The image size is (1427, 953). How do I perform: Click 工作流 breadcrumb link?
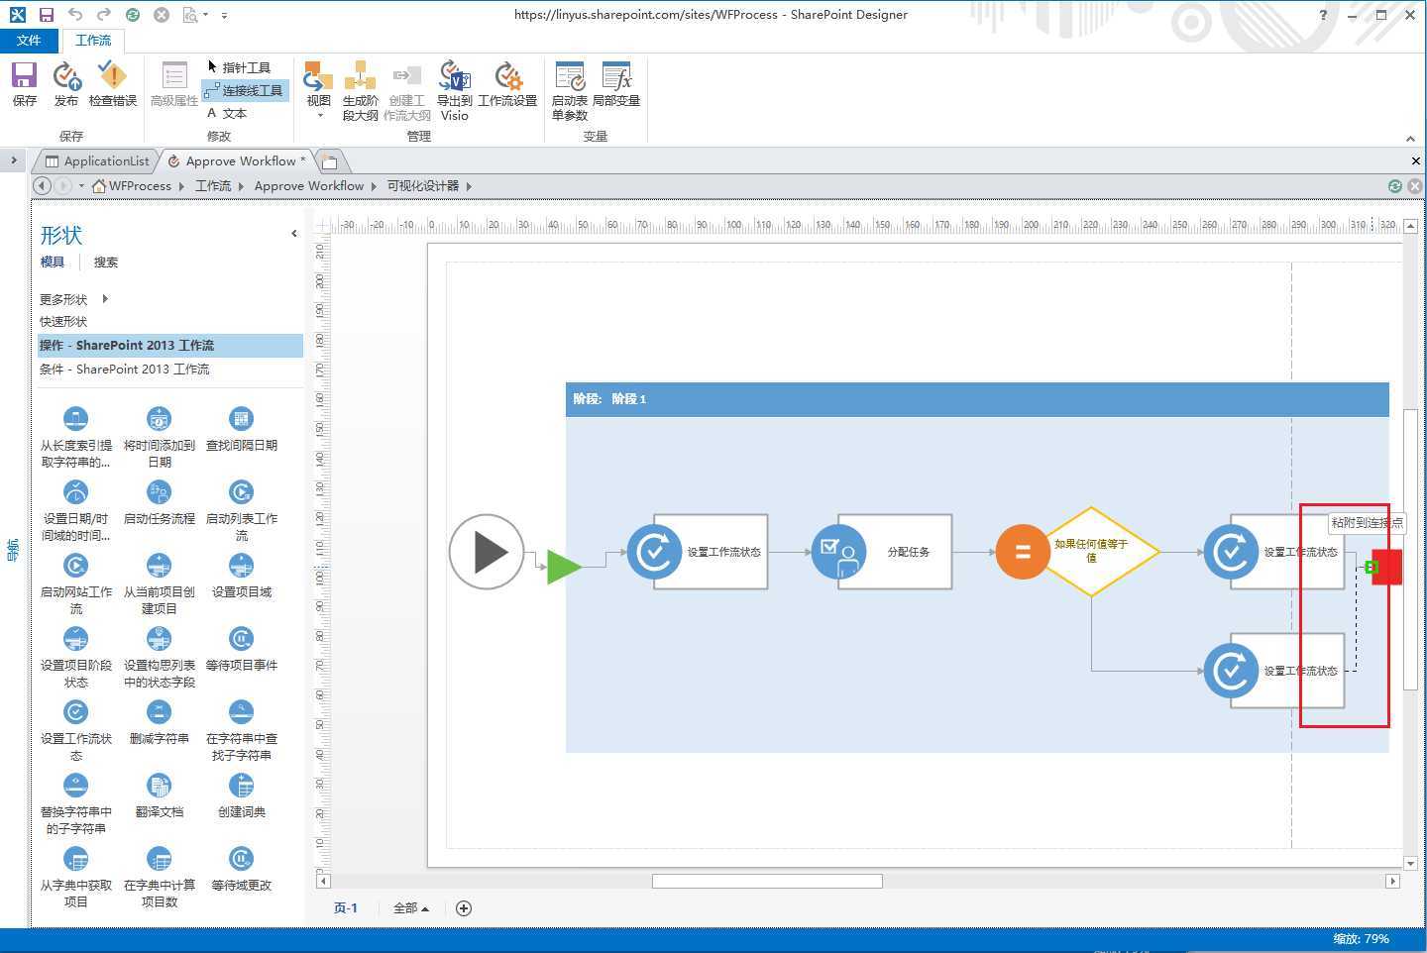[x=213, y=186]
